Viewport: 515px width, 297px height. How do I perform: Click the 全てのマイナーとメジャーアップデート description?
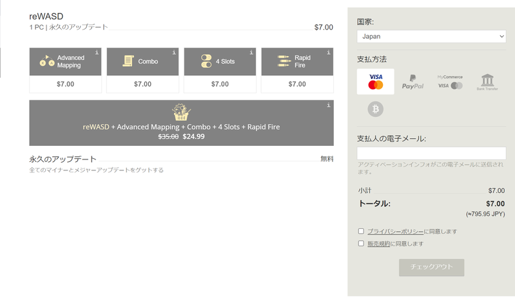[96, 170]
